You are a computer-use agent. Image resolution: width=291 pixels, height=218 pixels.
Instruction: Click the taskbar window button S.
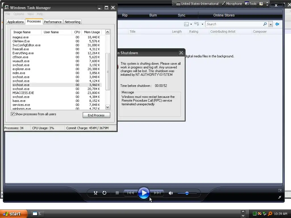(37, 214)
